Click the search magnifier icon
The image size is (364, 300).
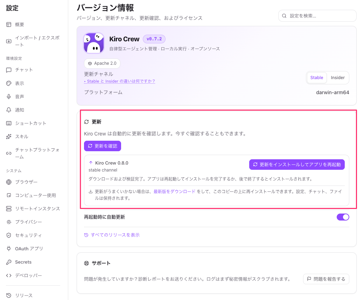pyautogui.click(x=284, y=16)
